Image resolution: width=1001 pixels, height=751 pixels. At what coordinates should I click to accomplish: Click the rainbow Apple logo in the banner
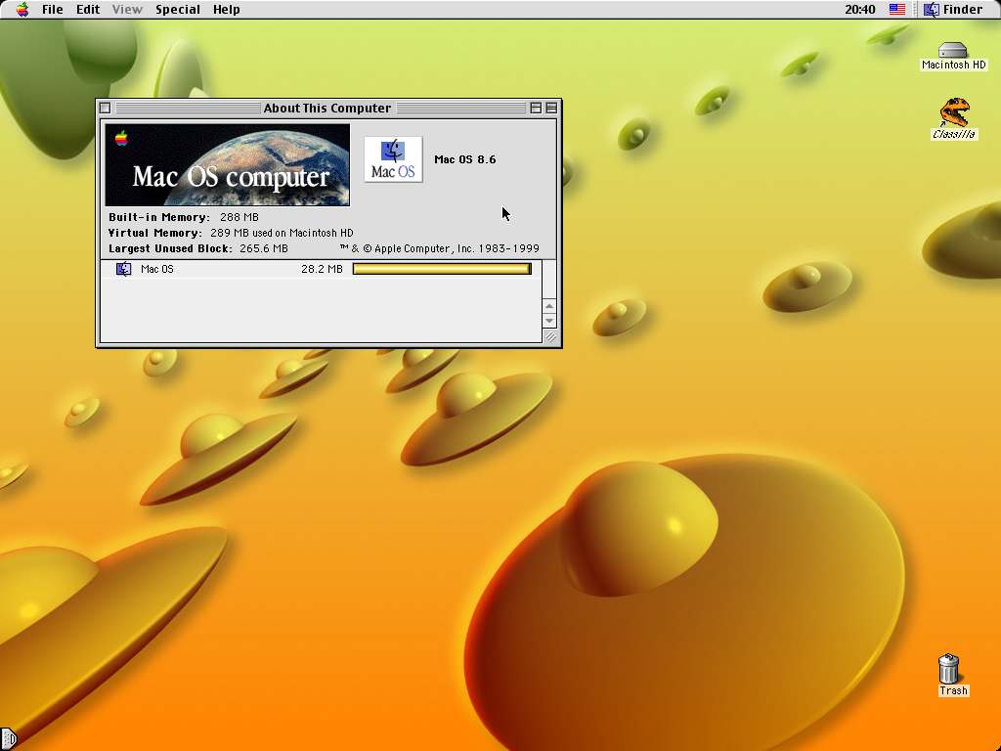[121, 138]
